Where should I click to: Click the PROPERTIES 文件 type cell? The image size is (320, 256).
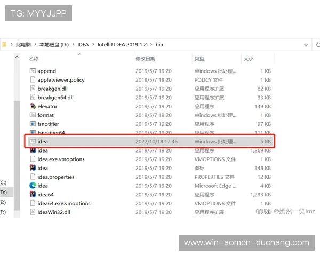click(214, 177)
